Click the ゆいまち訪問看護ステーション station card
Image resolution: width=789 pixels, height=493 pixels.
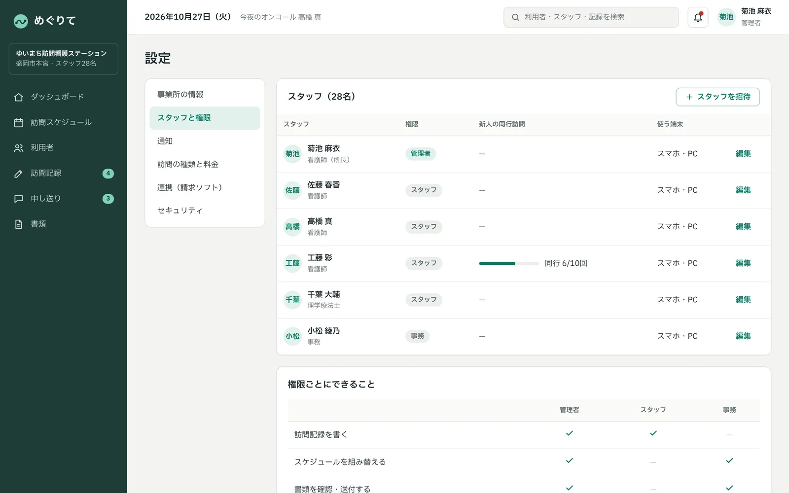click(64, 59)
